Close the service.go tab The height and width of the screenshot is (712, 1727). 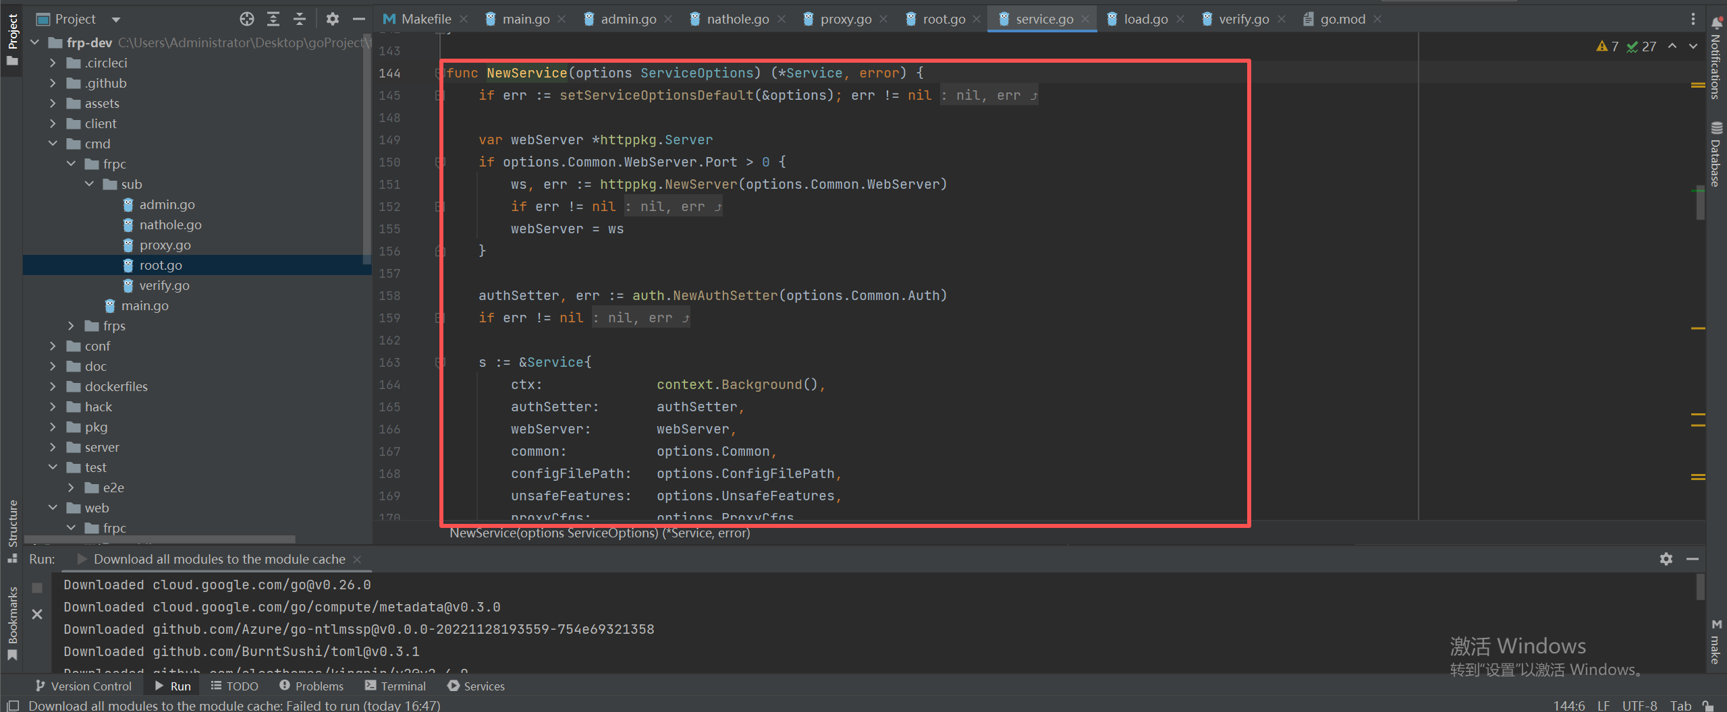[1085, 19]
